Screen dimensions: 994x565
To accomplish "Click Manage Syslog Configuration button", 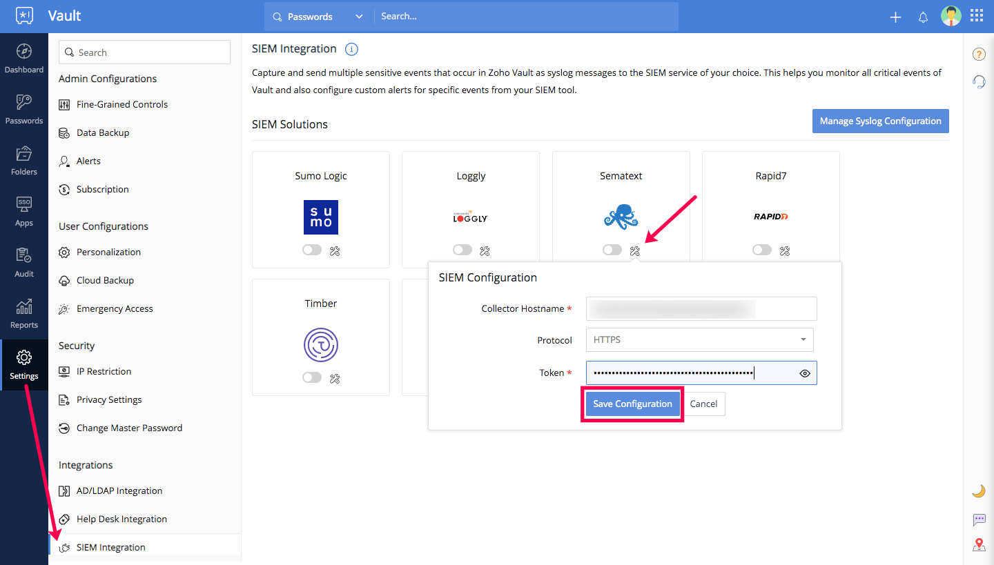I will (x=880, y=121).
